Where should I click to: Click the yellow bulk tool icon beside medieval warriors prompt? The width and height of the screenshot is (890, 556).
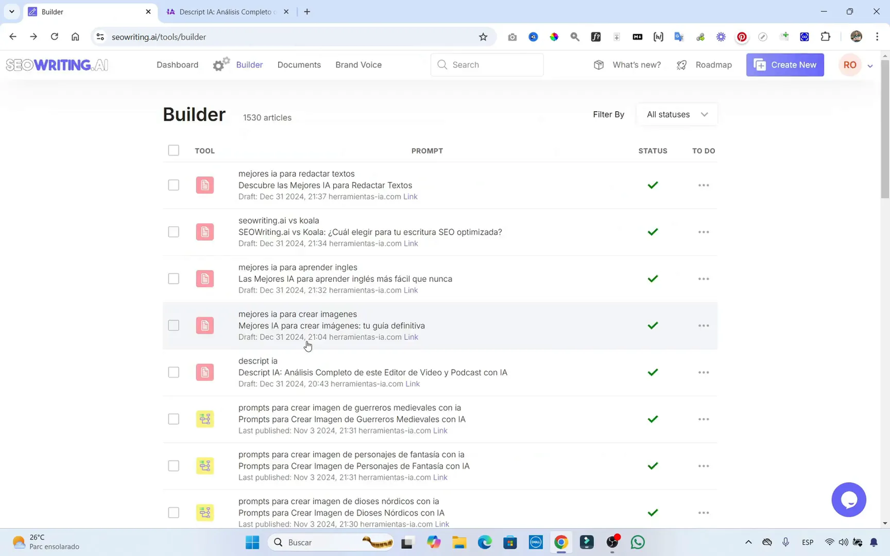205,419
